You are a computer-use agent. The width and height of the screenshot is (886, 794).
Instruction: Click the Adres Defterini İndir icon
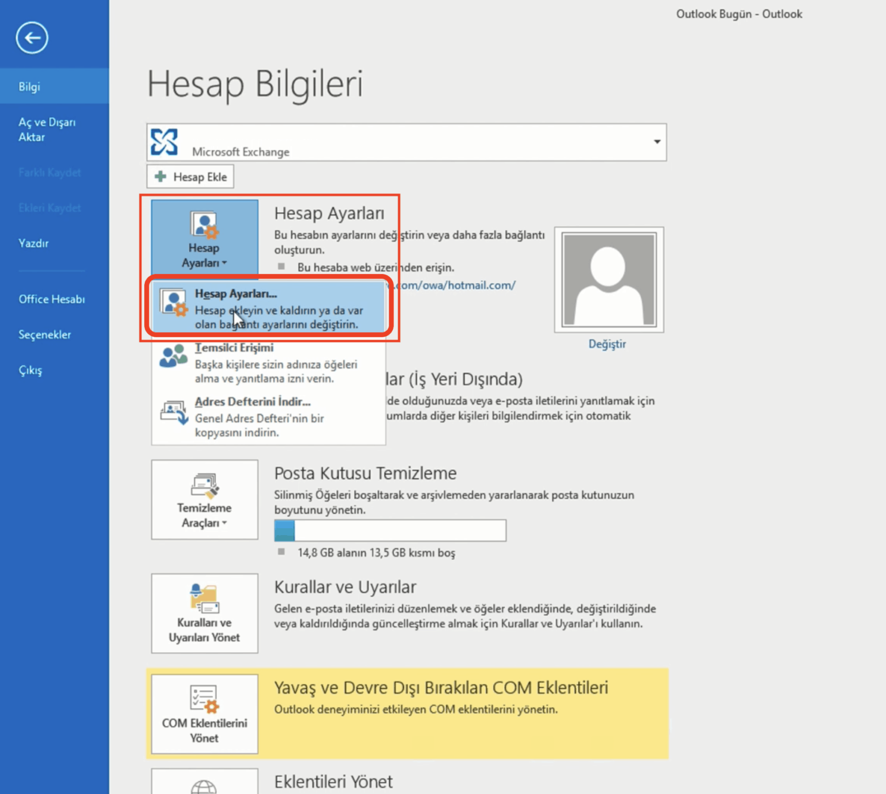point(174,412)
